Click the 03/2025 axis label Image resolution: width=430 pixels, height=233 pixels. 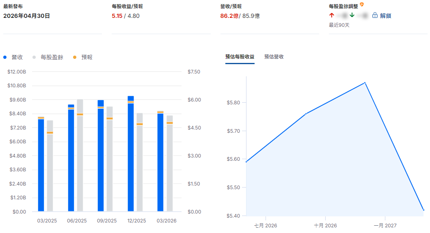tap(47, 221)
